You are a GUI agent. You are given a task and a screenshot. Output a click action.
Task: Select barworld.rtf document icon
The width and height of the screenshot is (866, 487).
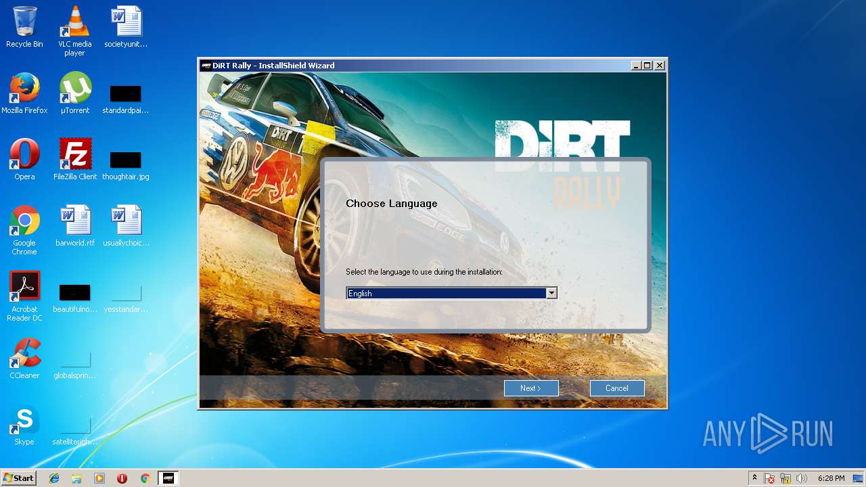tap(75, 226)
